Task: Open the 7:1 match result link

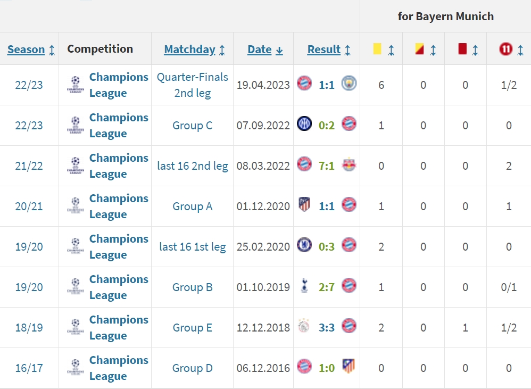Action: point(327,166)
